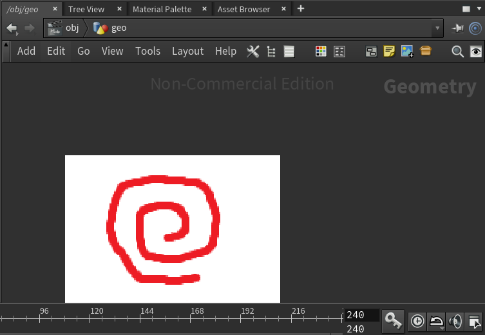Image resolution: width=485 pixels, height=335 pixels.
Task: Show the color palette grid
Action: [321, 52]
